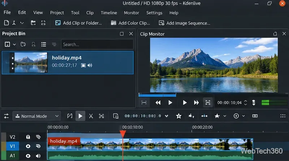Open the Help menu

click(174, 13)
